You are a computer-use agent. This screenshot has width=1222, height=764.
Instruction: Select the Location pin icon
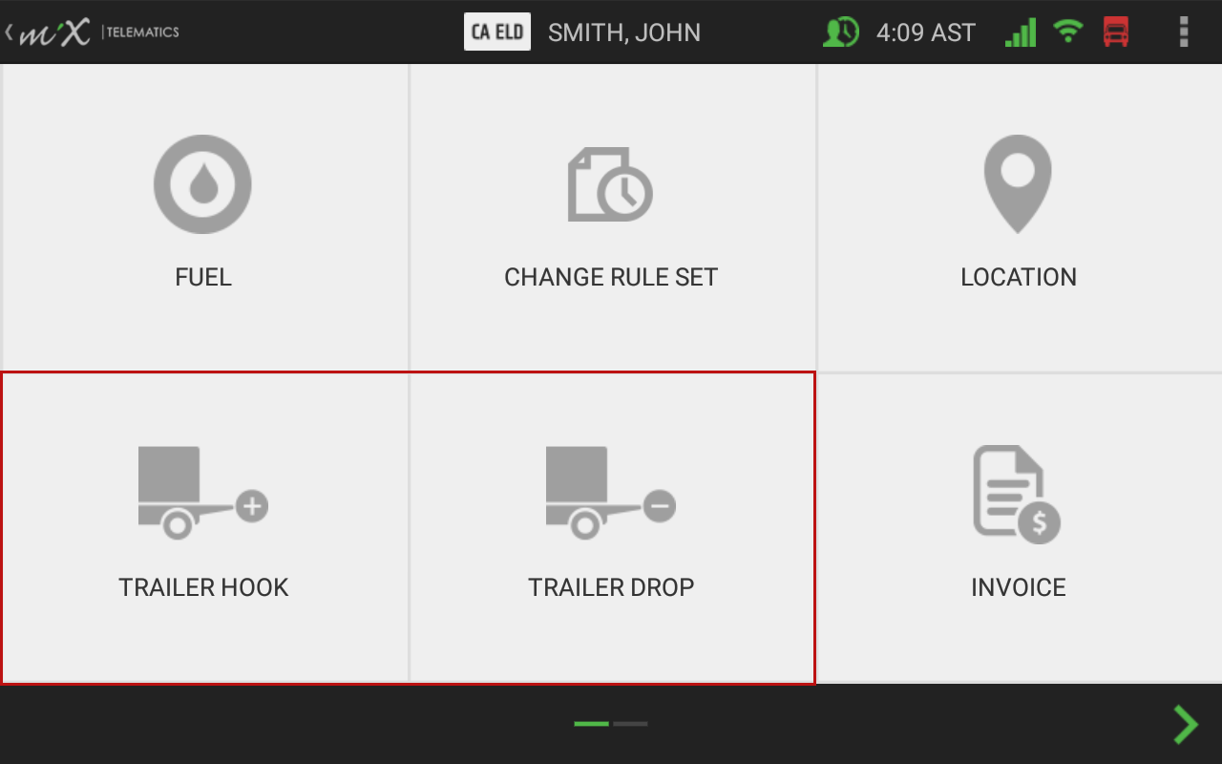tap(1018, 184)
